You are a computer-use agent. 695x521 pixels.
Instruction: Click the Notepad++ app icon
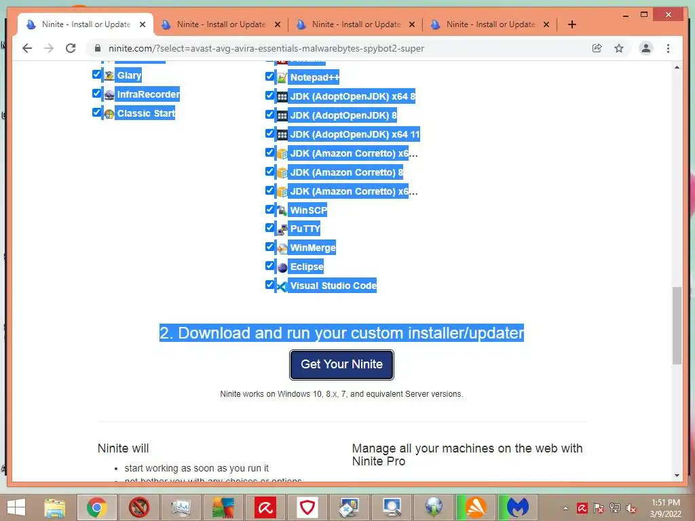tap(282, 78)
